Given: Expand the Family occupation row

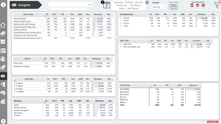Looking at the screenshot, I should (121, 23).
